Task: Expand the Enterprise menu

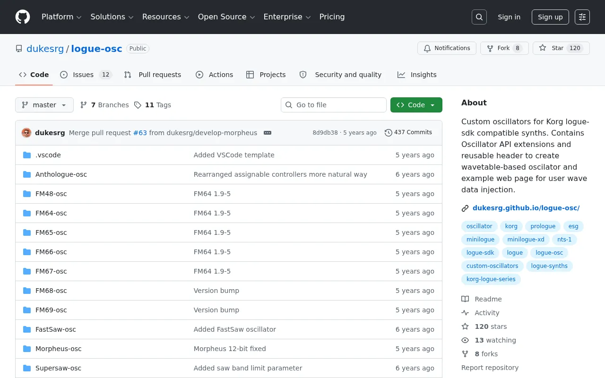Action: click(287, 17)
